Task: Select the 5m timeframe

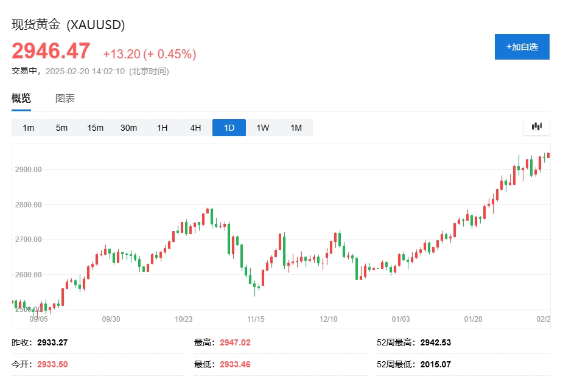Action: coord(61,128)
